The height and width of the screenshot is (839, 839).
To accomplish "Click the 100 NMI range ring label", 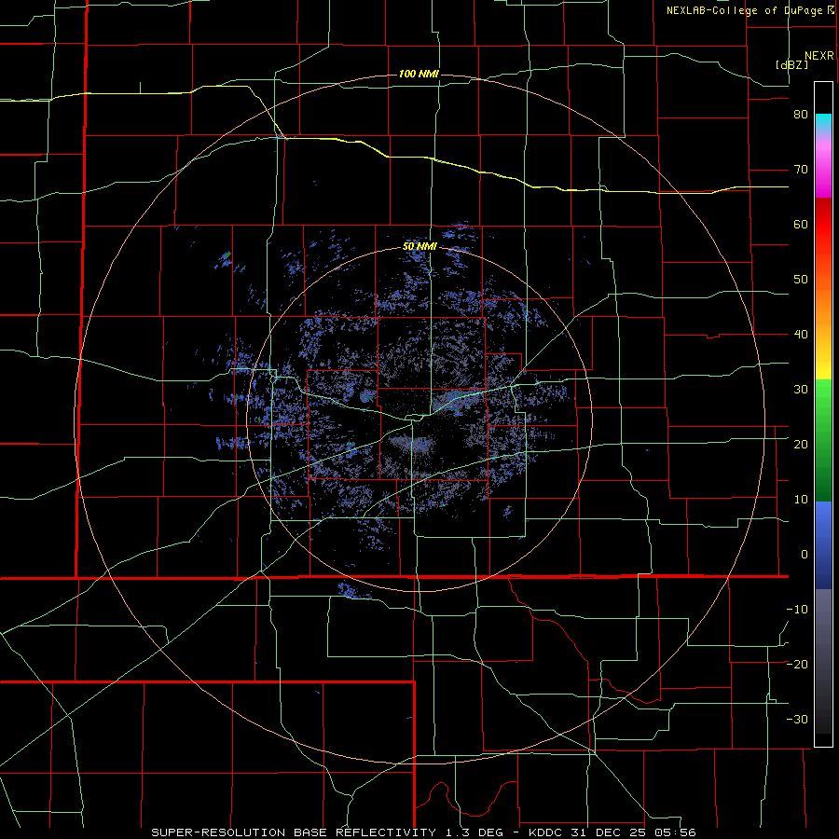I will tap(419, 74).
